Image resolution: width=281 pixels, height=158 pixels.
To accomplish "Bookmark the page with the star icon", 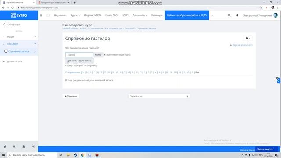I will 260,7.
